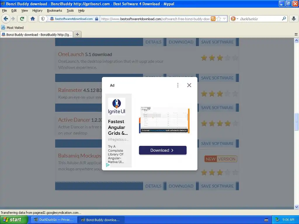
Task: Subscribe via the RSS feed icon
Action: 213,19
